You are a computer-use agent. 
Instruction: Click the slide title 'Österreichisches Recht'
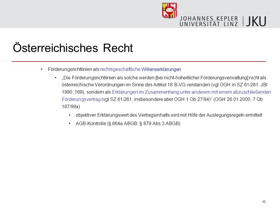coord(73,48)
